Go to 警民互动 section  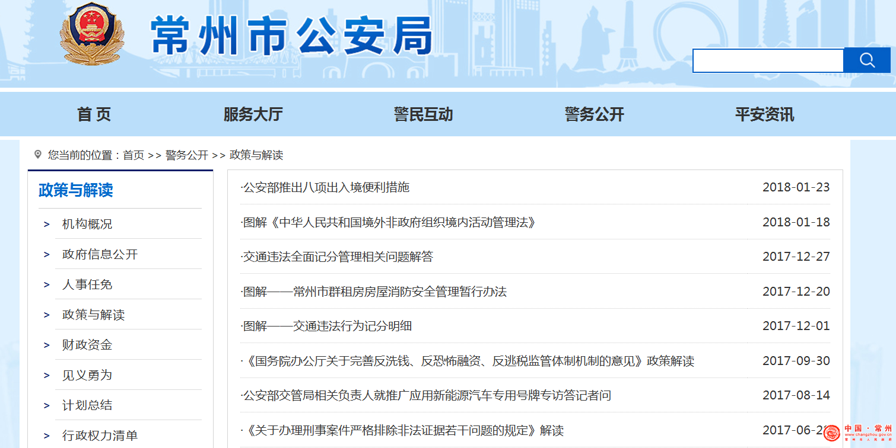coord(423,114)
